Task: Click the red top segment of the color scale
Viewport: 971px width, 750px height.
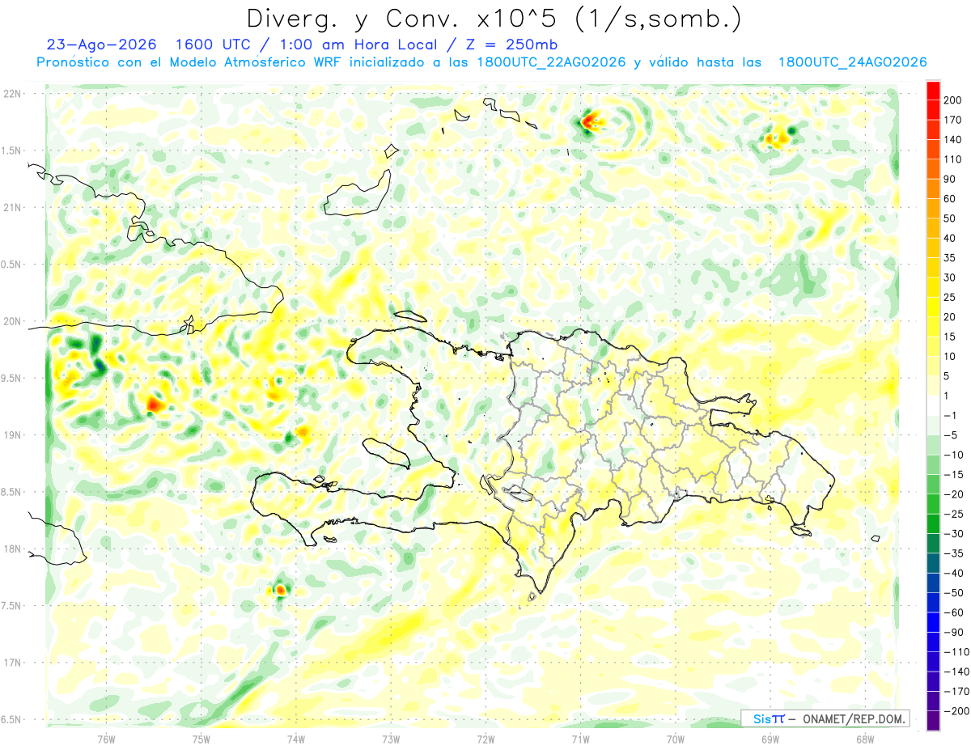Action: click(933, 91)
